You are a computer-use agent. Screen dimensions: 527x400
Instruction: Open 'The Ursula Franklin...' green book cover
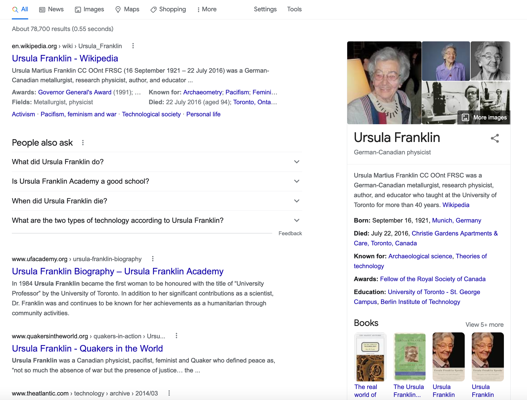point(409,357)
